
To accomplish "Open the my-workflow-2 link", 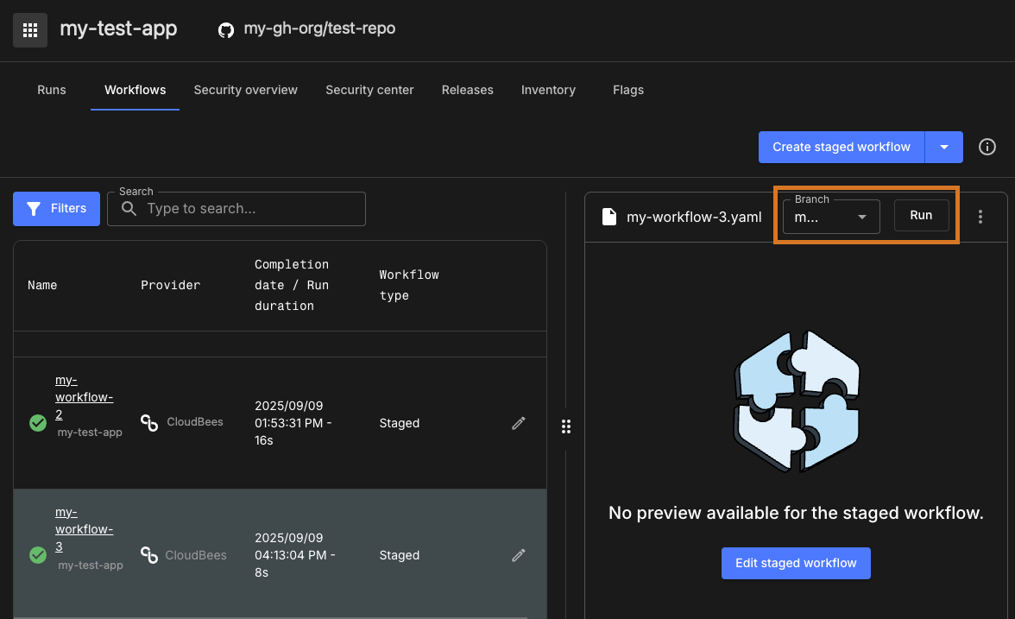I will click(x=84, y=396).
